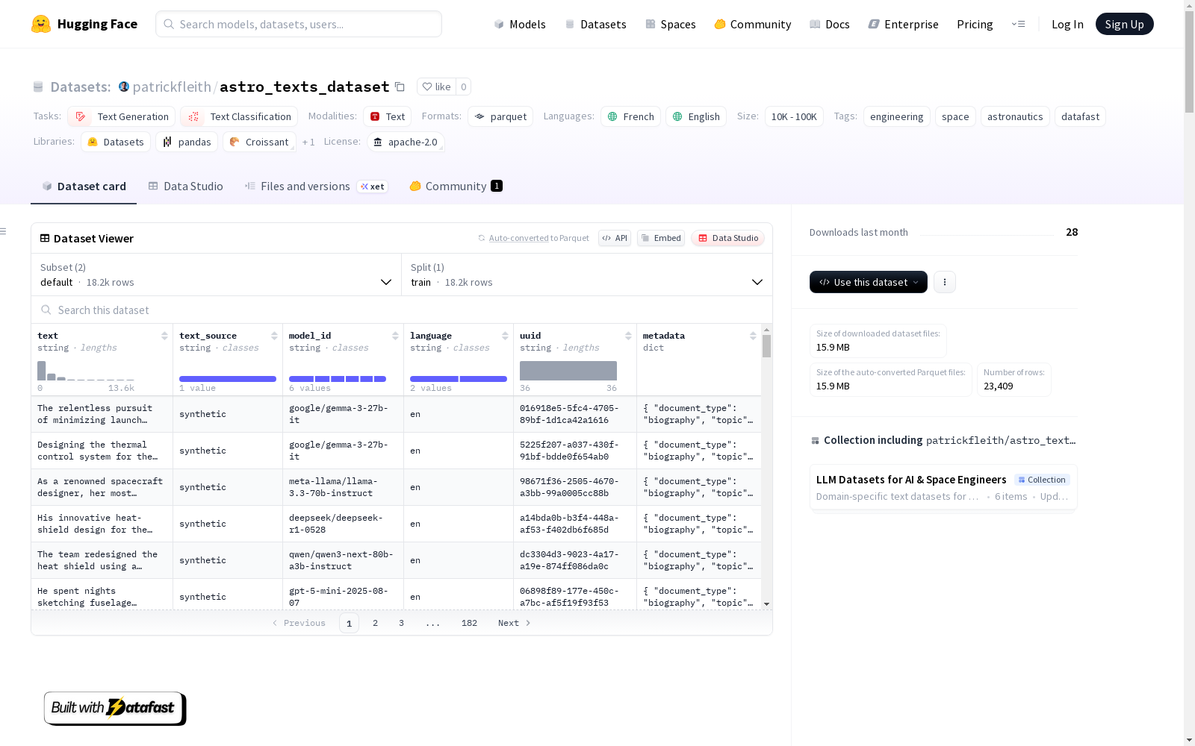
Task: Open the navigation overflow menu icon
Action: [x=1018, y=24]
